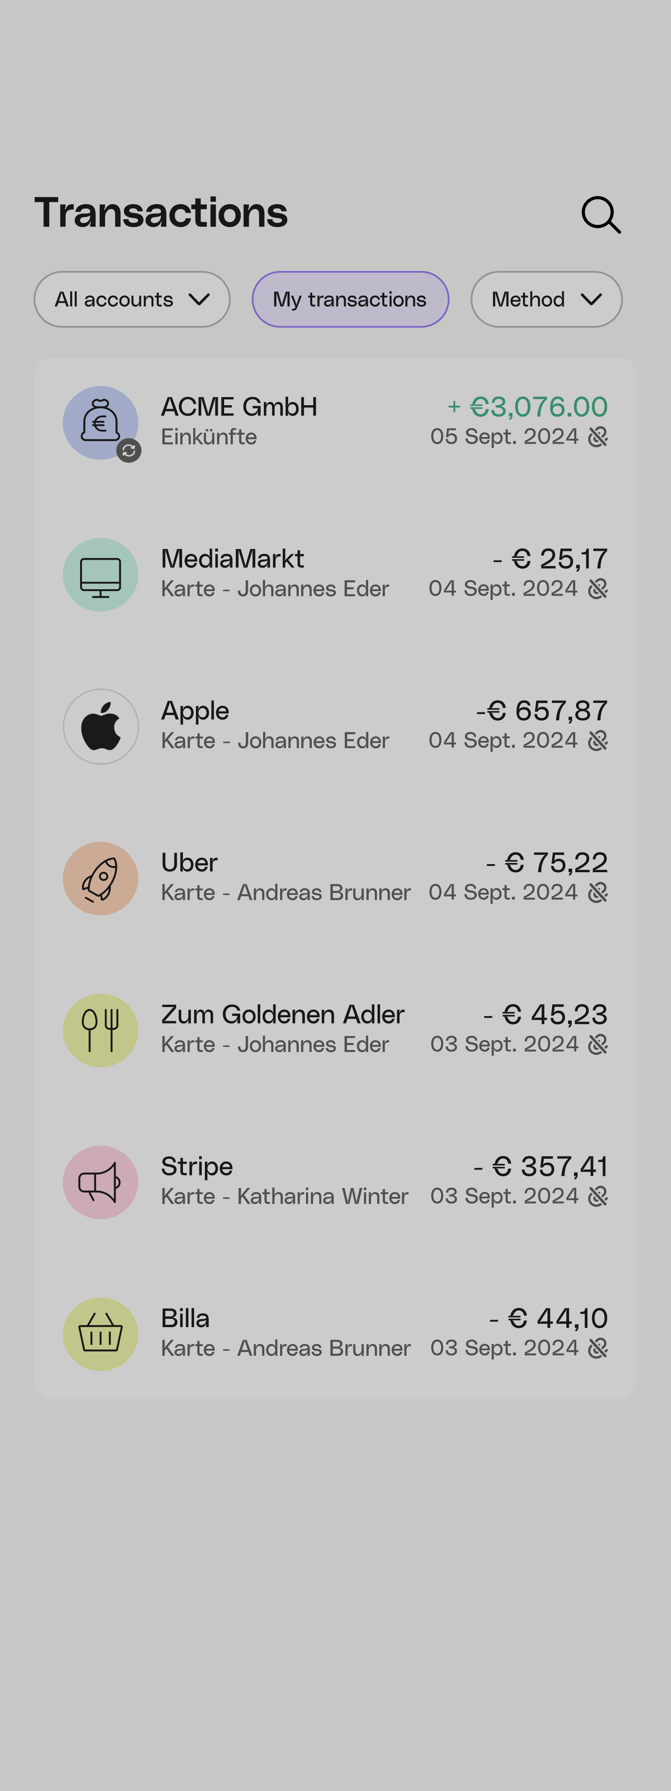Expand the All accounts dropdown
The height and width of the screenshot is (1791, 671).
pyautogui.click(x=132, y=299)
